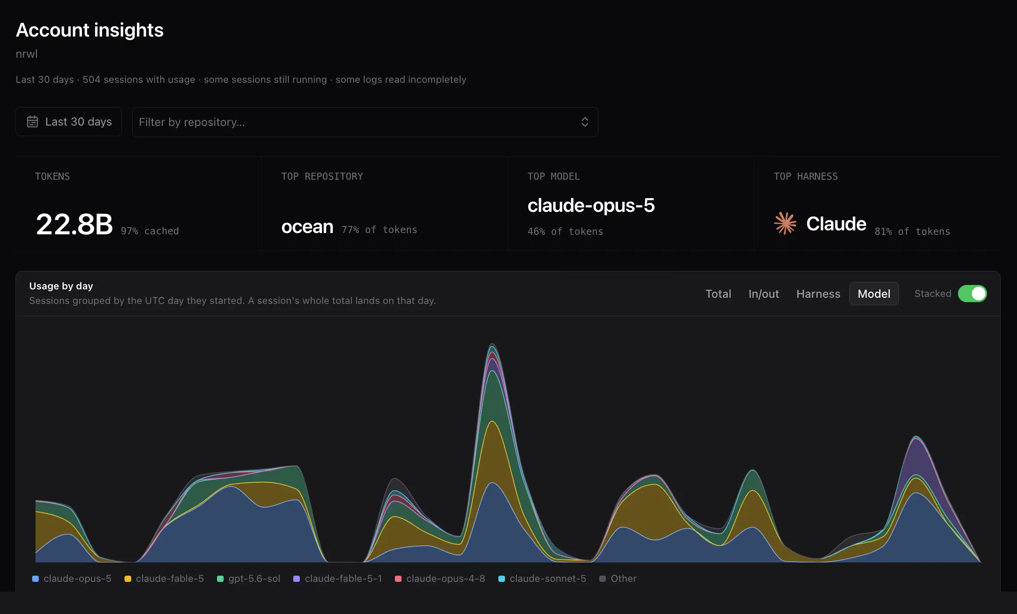
Task: Click the Usage by day title
Action: click(61, 286)
